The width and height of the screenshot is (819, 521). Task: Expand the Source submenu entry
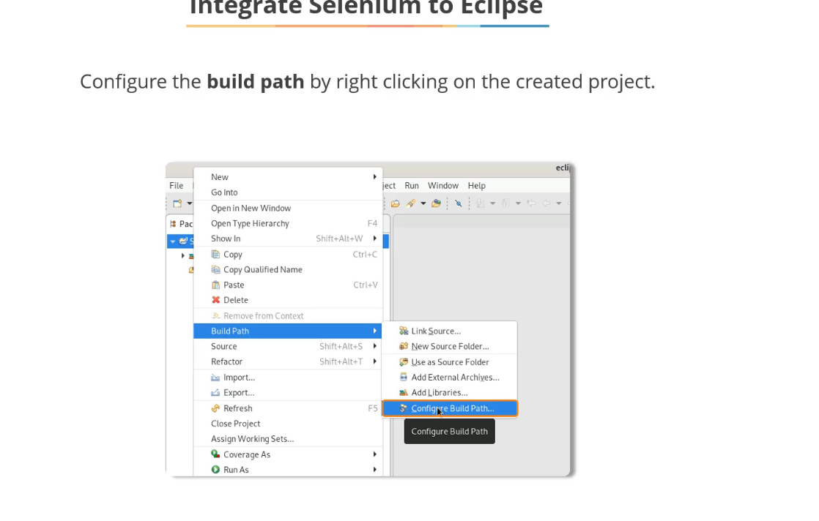click(x=288, y=346)
